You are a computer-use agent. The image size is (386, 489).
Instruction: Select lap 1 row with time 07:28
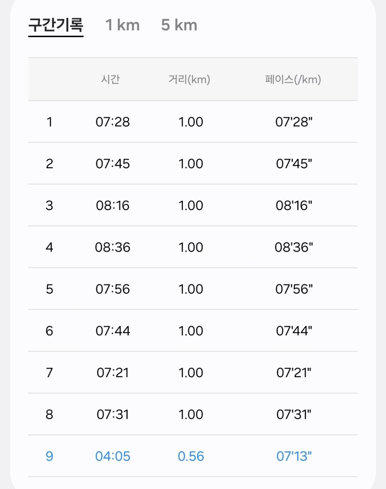pyautogui.click(x=193, y=122)
